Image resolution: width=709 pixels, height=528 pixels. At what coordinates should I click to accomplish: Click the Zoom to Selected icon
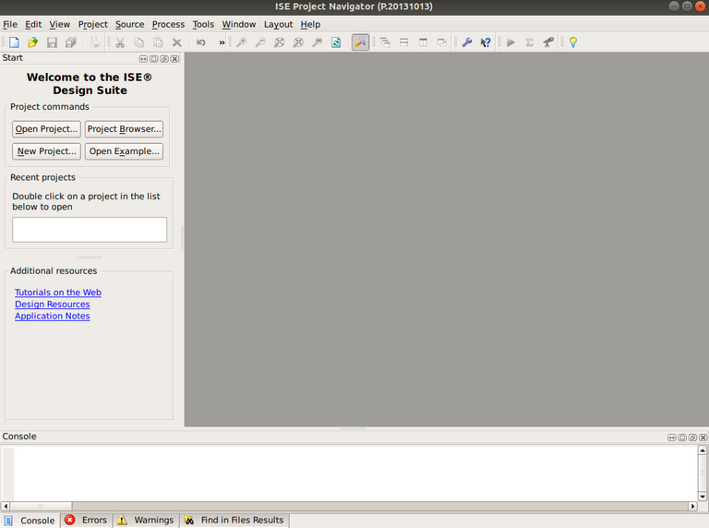pyautogui.click(x=298, y=42)
